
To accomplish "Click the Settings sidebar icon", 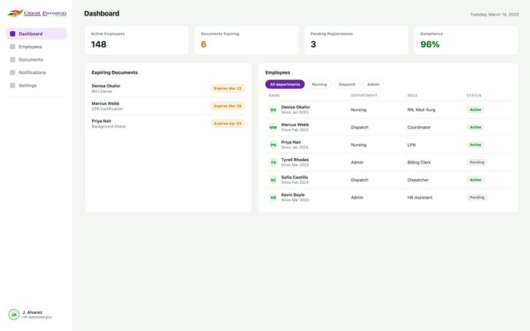I will pyautogui.click(x=12, y=86).
